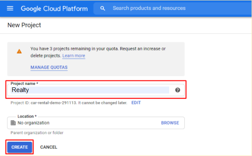Screen dimensions: 252x156
Task: Click EDIT next to the Project ID
Action: 136,102
